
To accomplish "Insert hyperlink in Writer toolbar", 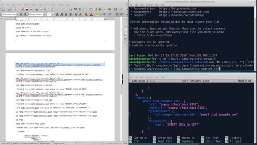I will tap(121, 9).
